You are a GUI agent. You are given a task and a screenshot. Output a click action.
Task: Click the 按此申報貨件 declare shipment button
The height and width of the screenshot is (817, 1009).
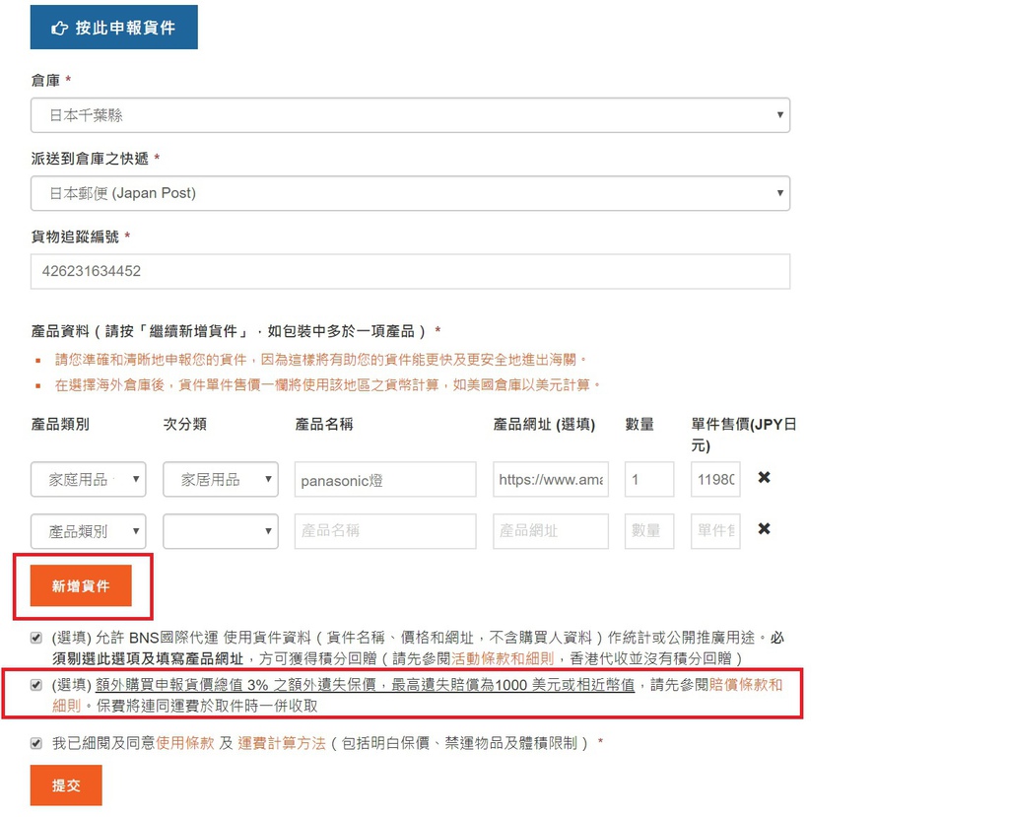click(113, 28)
